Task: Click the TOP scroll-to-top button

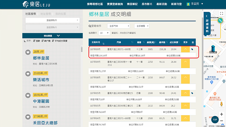Action: (215, 119)
